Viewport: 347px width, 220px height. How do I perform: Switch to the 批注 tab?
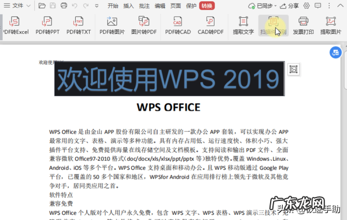coord(144,6)
